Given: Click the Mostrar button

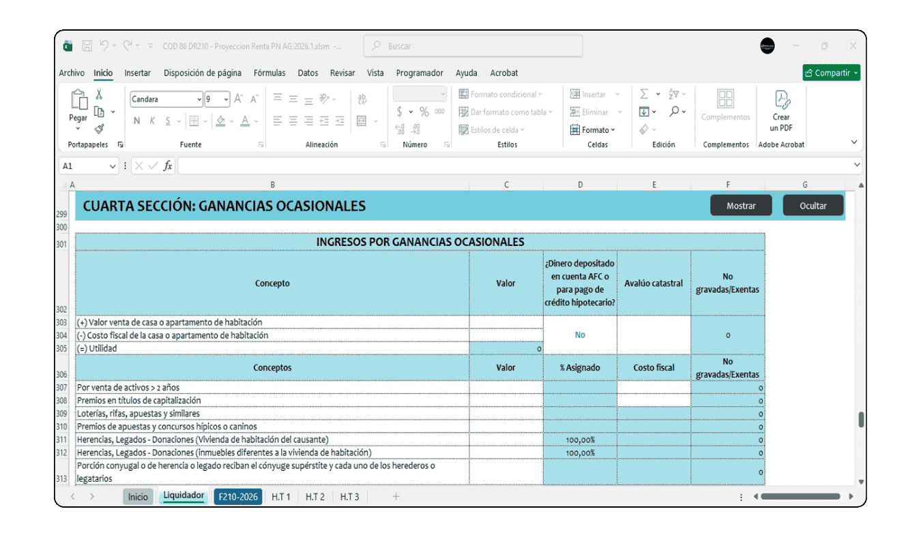Looking at the screenshot, I should click(741, 205).
